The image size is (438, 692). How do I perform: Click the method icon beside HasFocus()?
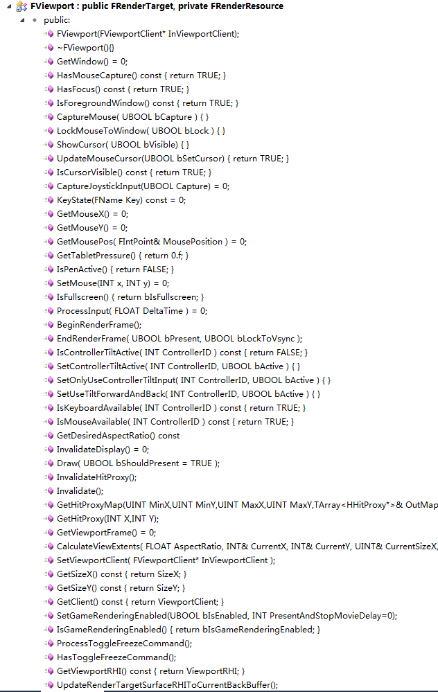coord(49,89)
